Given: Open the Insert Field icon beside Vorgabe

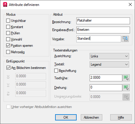Looking at the screenshot, I should coord(125,39).
